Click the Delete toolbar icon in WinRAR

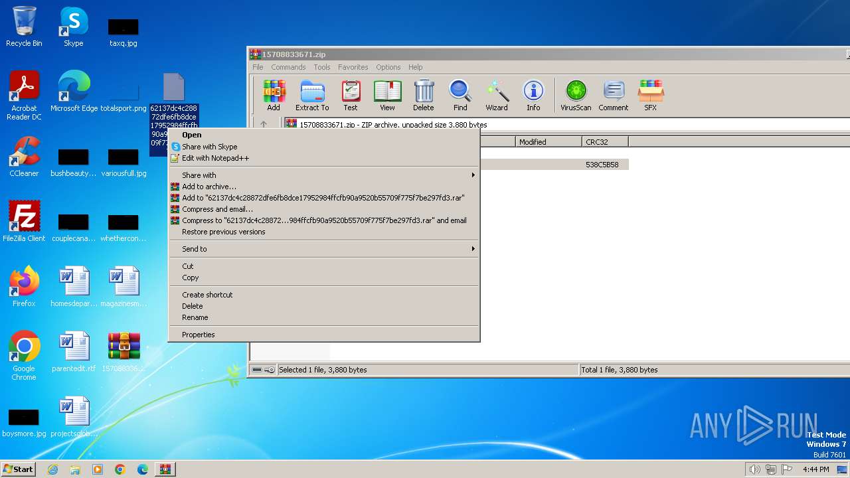tap(424, 96)
